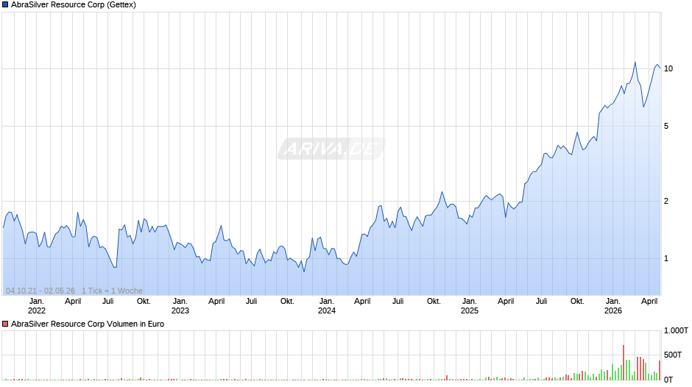Click the volume axis label '1.000T'

tap(676, 330)
